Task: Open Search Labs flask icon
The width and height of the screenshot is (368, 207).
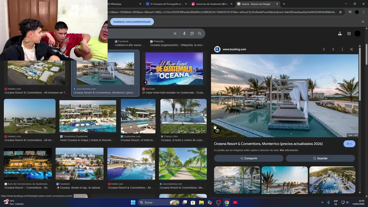Action: [340, 34]
